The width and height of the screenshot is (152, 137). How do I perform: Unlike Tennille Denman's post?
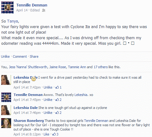click(5, 56)
